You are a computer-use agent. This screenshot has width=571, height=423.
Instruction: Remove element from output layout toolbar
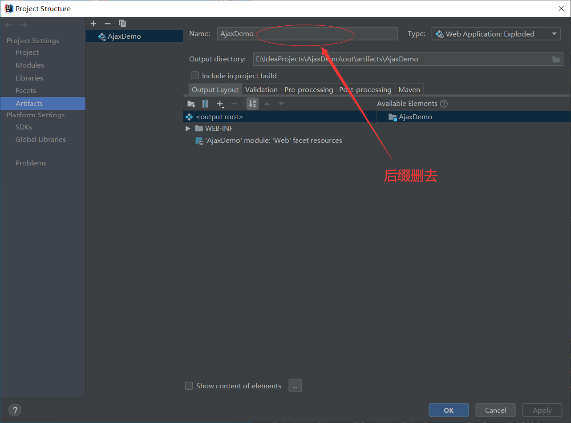point(234,104)
